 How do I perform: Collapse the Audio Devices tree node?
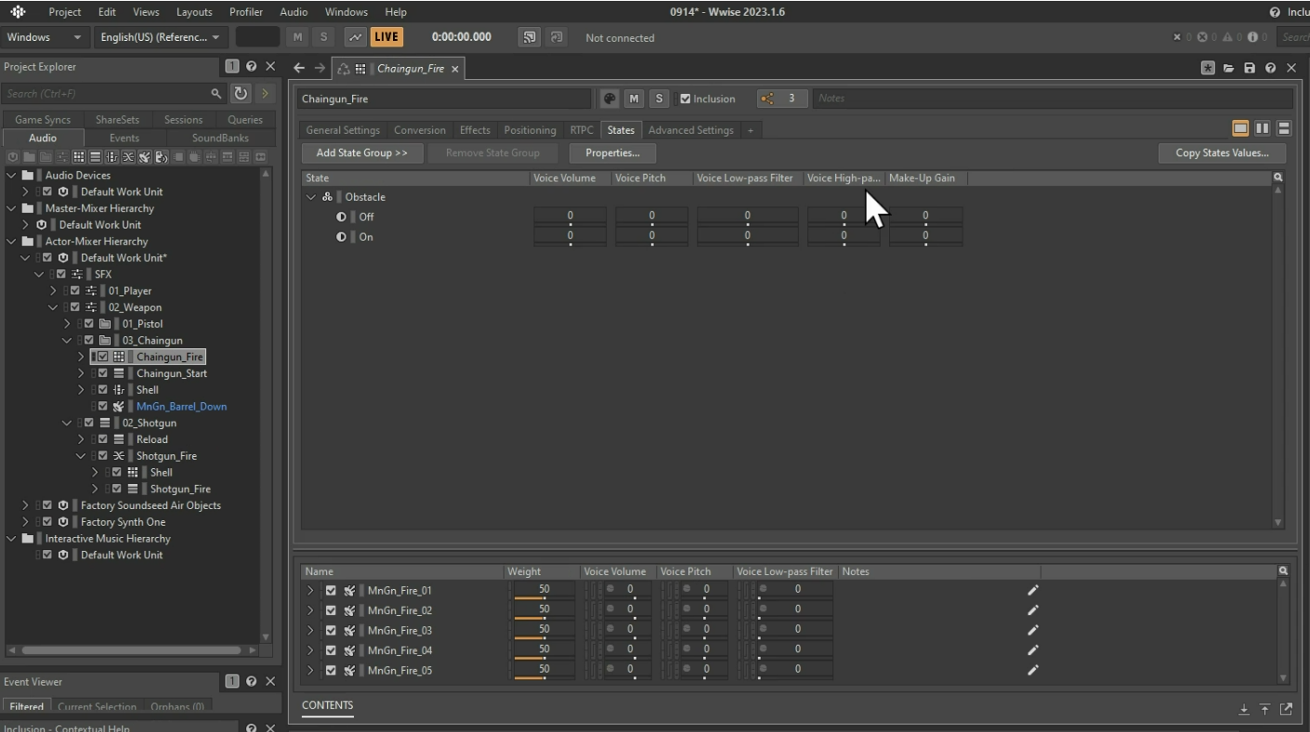(11, 176)
